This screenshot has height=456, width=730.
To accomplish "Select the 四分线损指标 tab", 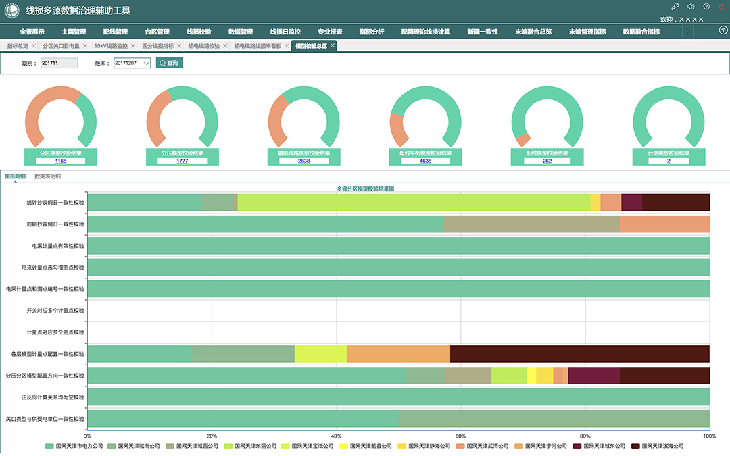I will [x=157, y=46].
